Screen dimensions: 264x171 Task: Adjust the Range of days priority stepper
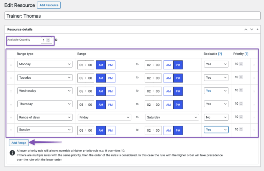pos(241,117)
